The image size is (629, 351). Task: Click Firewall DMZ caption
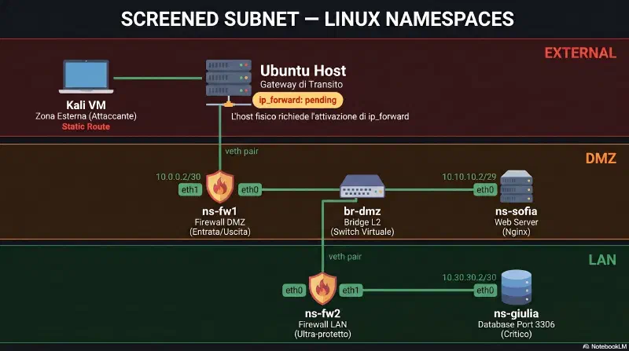(x=220, y=222)
